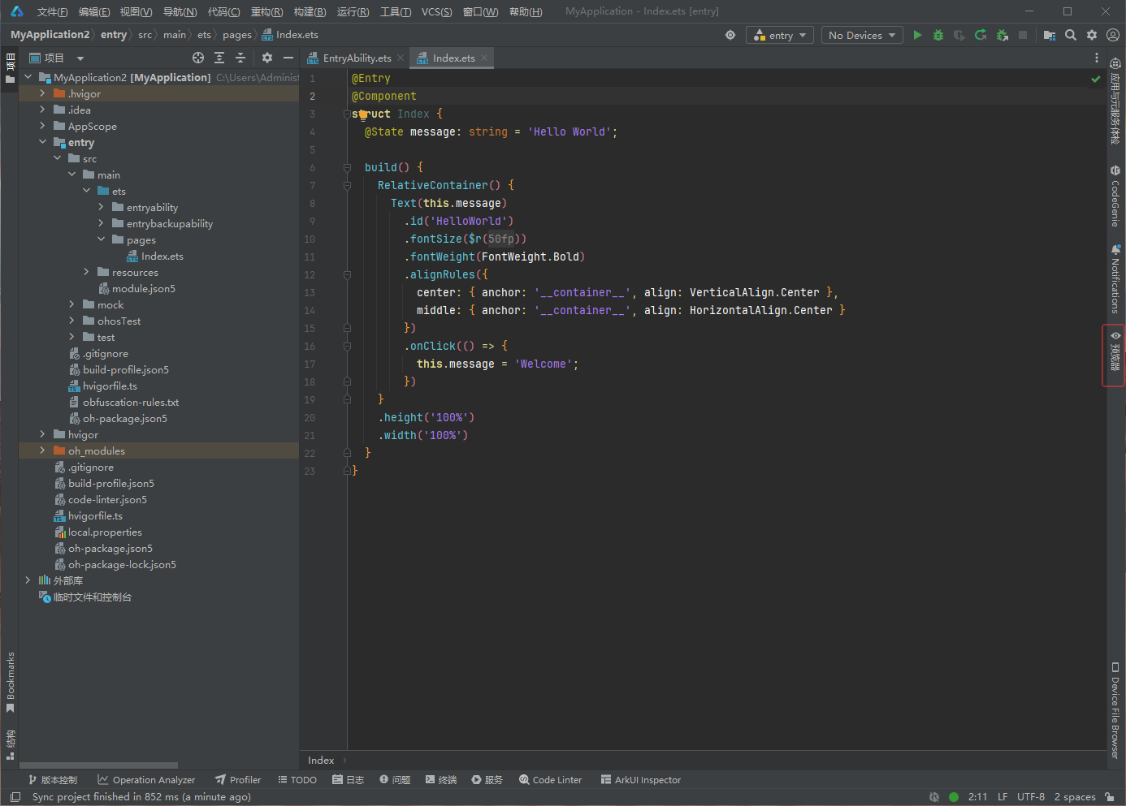
Task: Toggle read-only lock icon in status bar
Action: click(1110, 797)
